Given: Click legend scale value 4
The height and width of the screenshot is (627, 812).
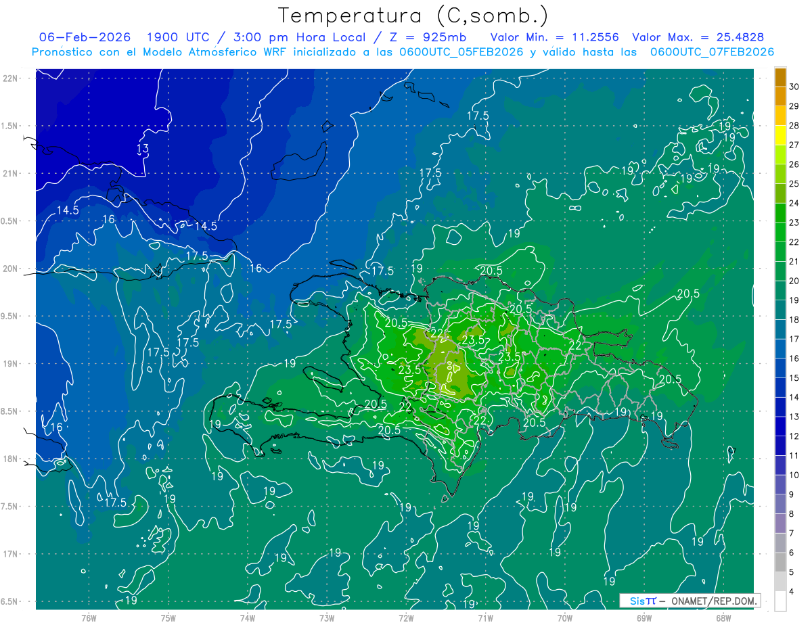Looking at the screenshot, I should point(792,592).
